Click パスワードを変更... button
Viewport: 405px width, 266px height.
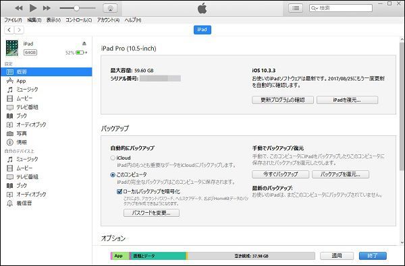click(151, 213)
